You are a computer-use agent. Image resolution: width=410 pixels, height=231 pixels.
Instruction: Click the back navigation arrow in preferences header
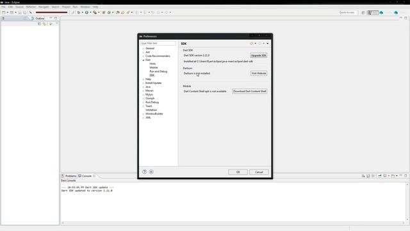coord(252,44)
